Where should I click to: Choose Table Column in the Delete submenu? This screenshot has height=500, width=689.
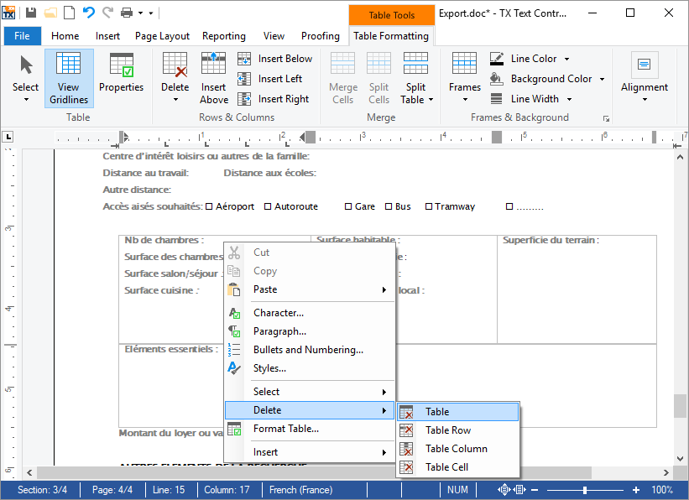458,449
